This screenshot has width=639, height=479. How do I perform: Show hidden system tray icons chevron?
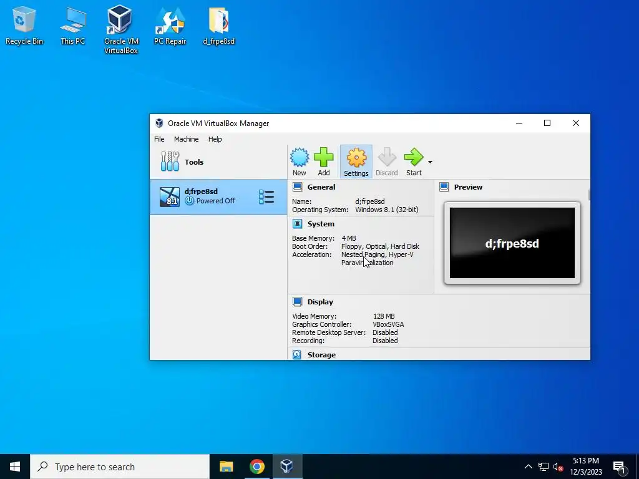528,467
